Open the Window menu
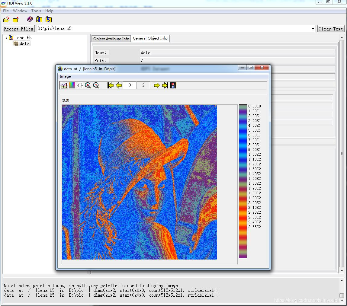 (x=20, y=11)
